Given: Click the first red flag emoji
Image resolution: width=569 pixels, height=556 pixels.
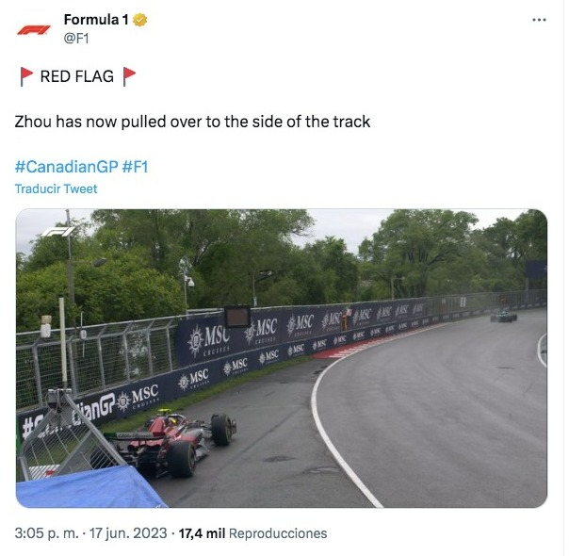Looking at the screenshot, I should point(26,76).
